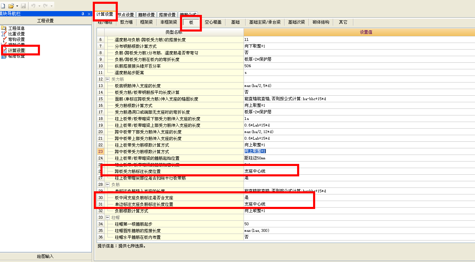Screen dimensions: 475x262
Task: Open the 基础次梁 component tab
Action: 296,22
